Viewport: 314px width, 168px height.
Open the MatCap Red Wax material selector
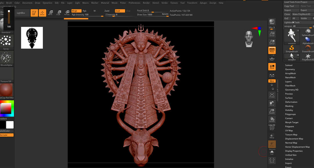coord(6,91)
